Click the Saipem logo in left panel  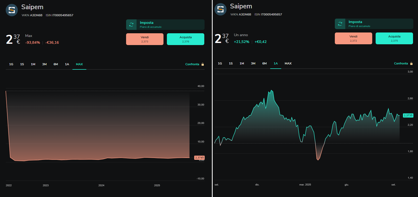[12, 10]
